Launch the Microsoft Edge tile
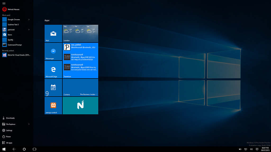The height and width of the screenshot is (152, 271). [53, 69]
